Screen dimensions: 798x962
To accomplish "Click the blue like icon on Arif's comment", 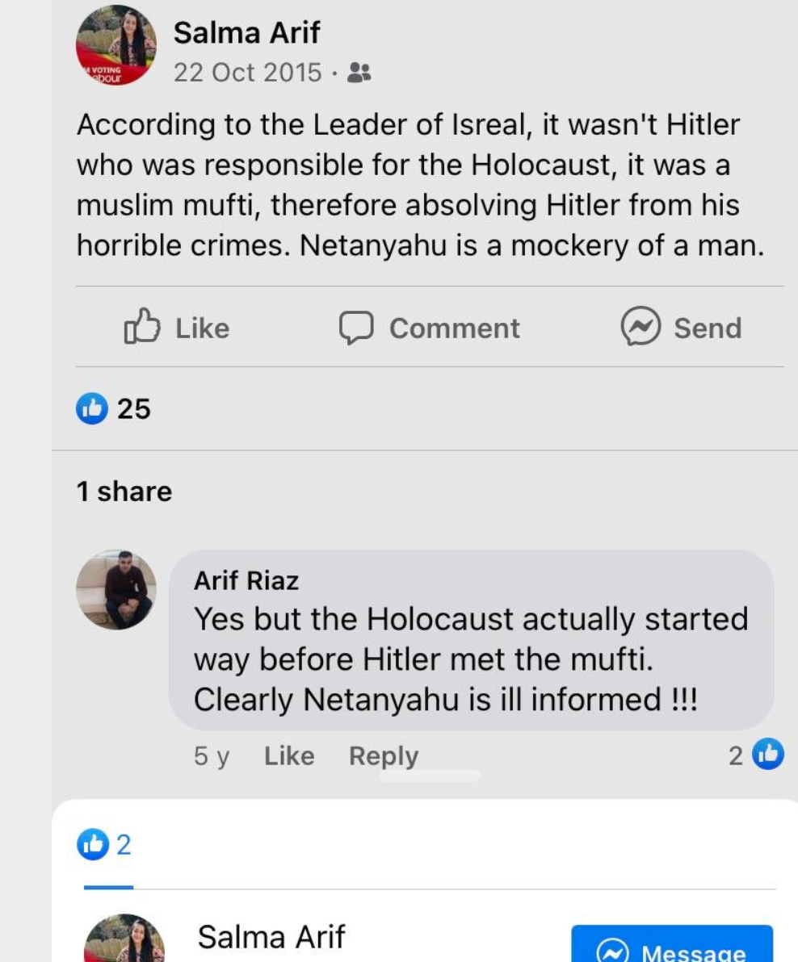I will click(x=768, y=755).
